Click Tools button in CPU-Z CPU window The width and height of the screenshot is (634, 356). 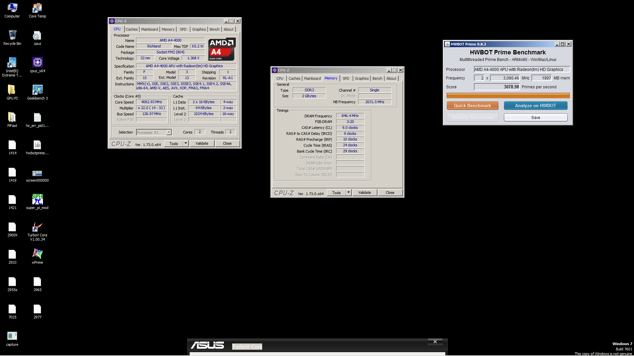[x=174, y=143]
